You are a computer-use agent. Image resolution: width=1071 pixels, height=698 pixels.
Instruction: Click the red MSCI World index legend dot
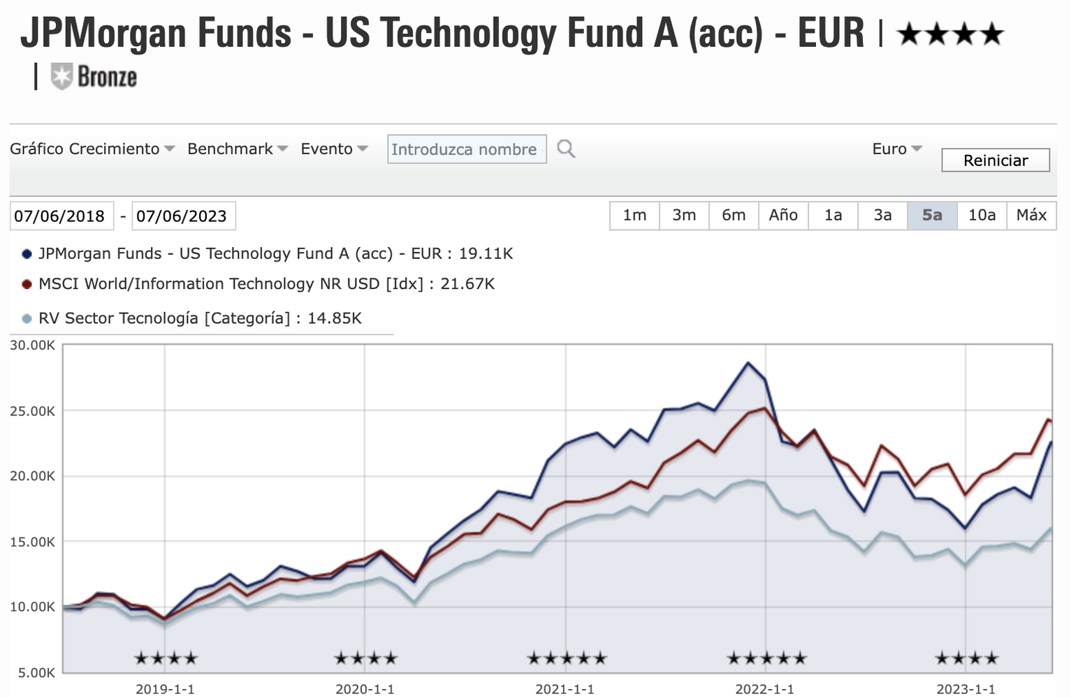[x=27, y=284]
